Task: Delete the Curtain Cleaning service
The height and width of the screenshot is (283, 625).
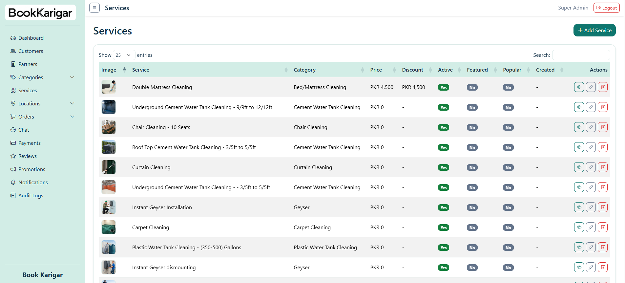Action: coord(603,167)
